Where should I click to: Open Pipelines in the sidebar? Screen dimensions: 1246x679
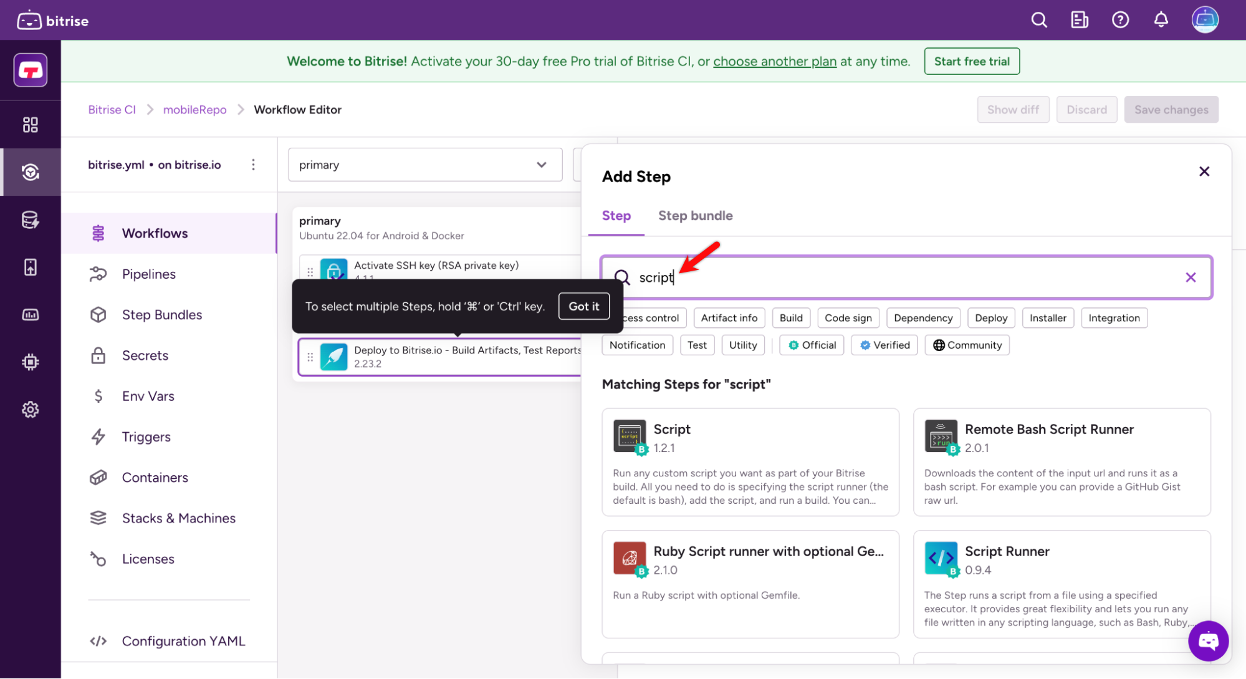point(169,274)
